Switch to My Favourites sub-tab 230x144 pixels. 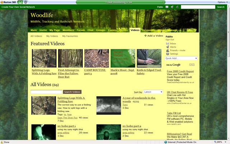70,36
